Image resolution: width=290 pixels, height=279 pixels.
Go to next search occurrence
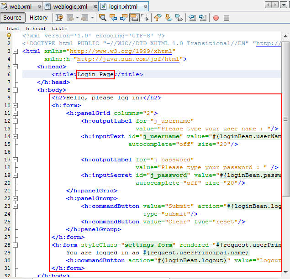click(124, 18)
